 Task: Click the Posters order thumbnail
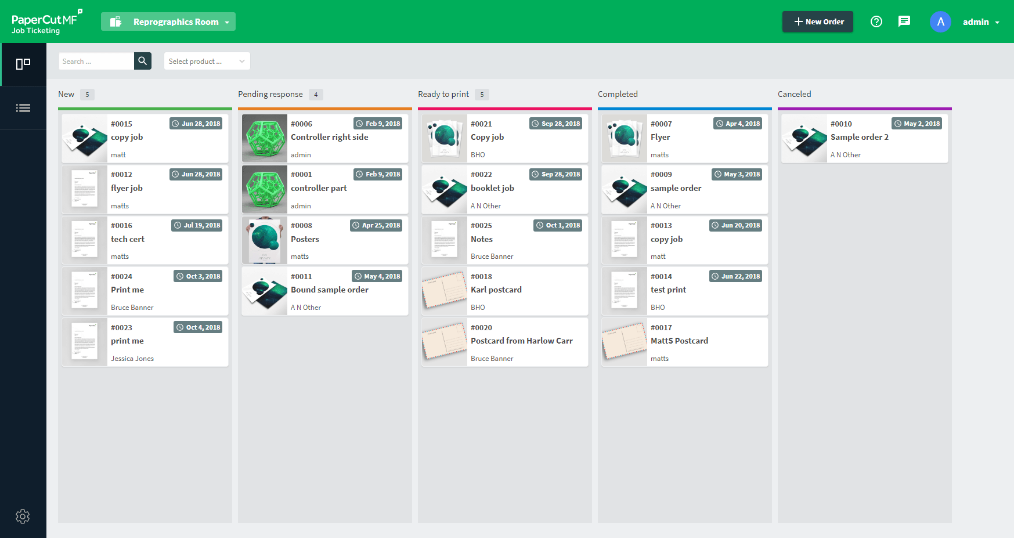coord(265,241)
